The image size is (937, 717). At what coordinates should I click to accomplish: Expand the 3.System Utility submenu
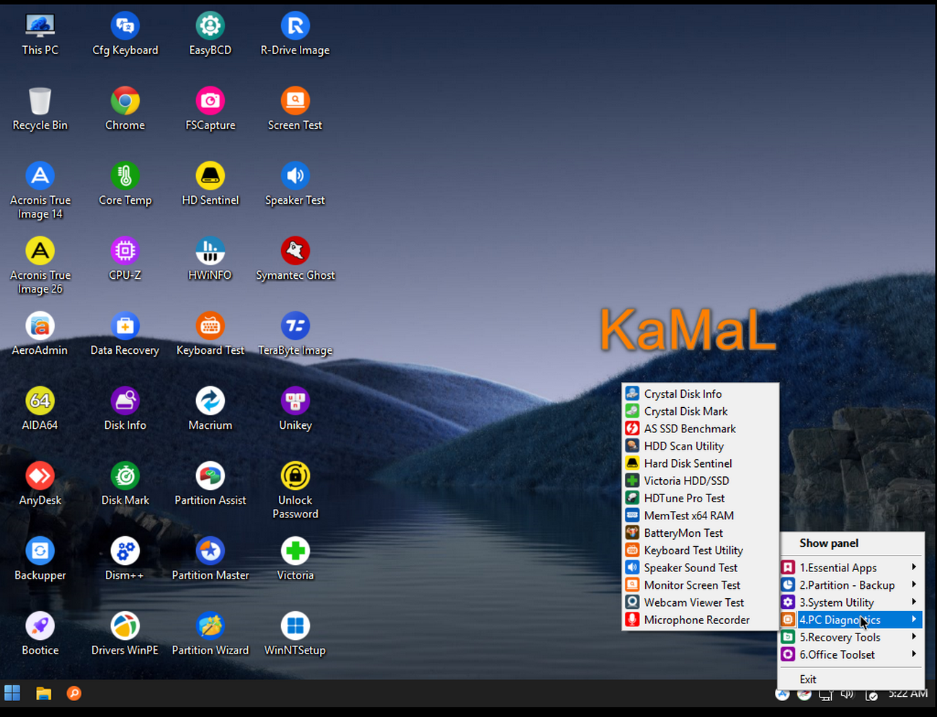click(x=851, y=602)
